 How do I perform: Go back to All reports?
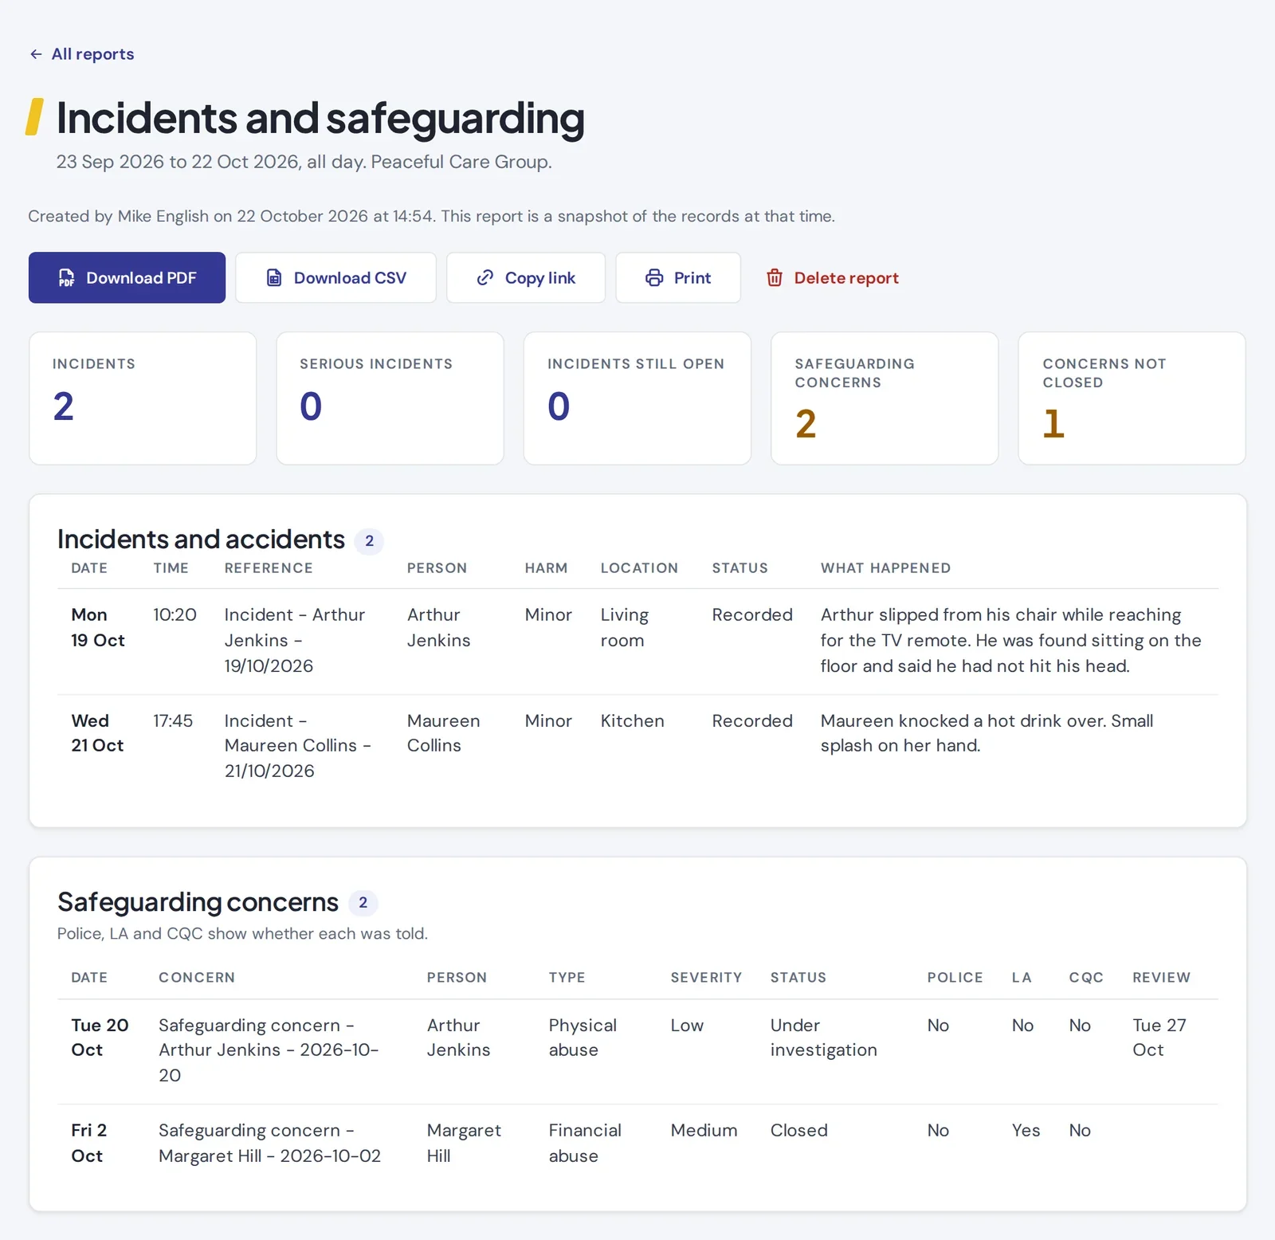tap(81, 54)
